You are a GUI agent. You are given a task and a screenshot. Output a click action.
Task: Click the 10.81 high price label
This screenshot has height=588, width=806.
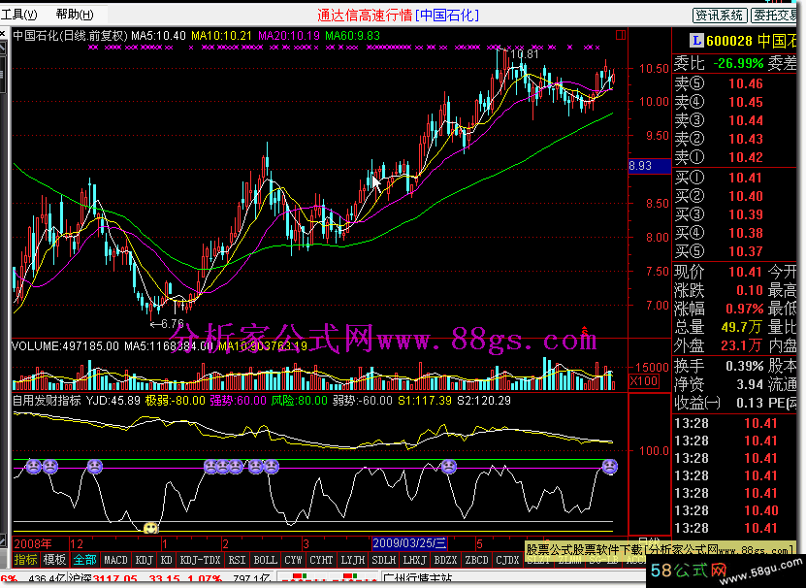pos(525,54)
